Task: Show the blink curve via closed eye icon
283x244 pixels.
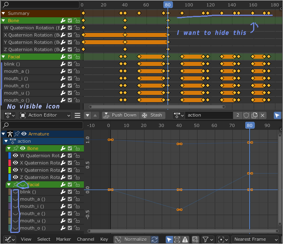Action: [16, 192]
